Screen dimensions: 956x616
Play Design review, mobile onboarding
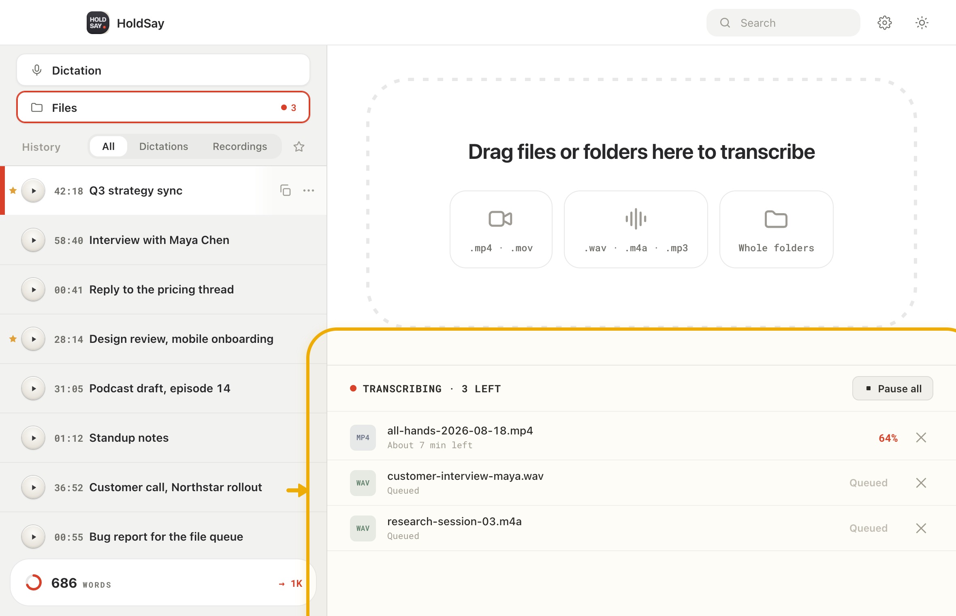coord(33,339)
